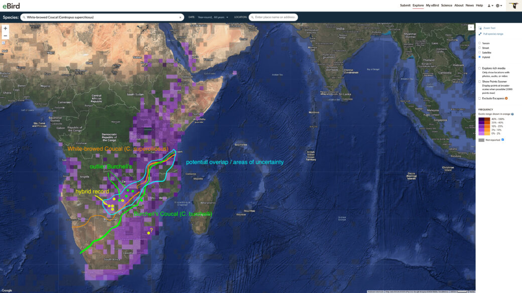Enable Explore rich media checkbox
The width and height of the screenshot is (522, 293).
tap(480, 68)
